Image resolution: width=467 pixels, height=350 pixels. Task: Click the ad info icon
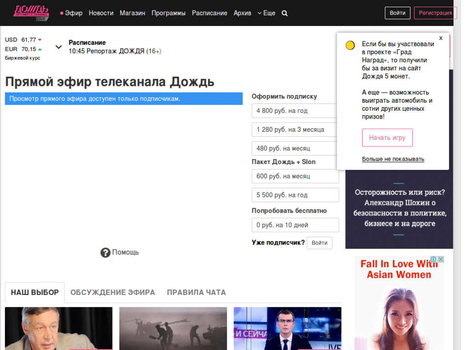click(x=434, y=259)
